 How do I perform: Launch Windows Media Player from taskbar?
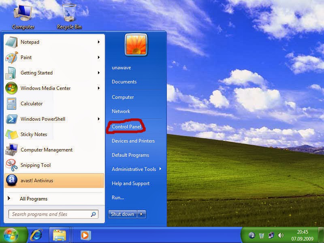coord(85,235)
